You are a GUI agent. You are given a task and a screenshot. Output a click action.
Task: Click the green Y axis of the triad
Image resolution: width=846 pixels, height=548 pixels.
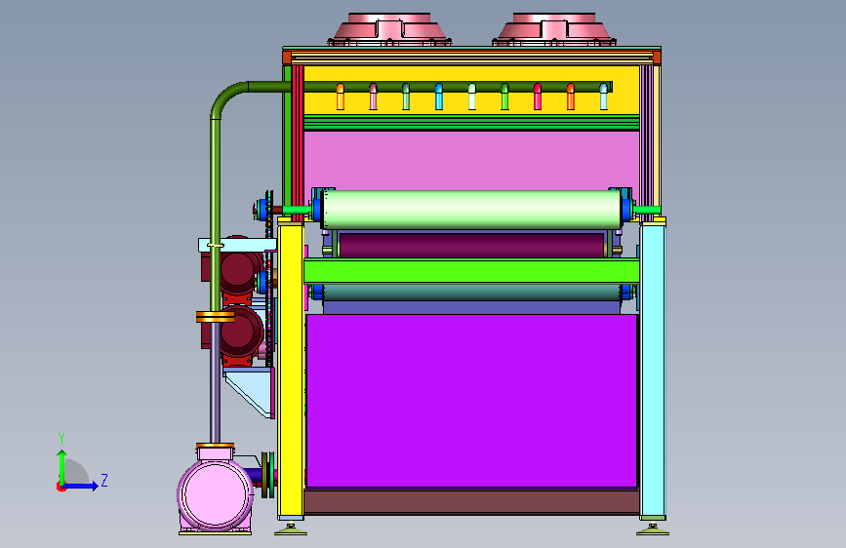62,468
